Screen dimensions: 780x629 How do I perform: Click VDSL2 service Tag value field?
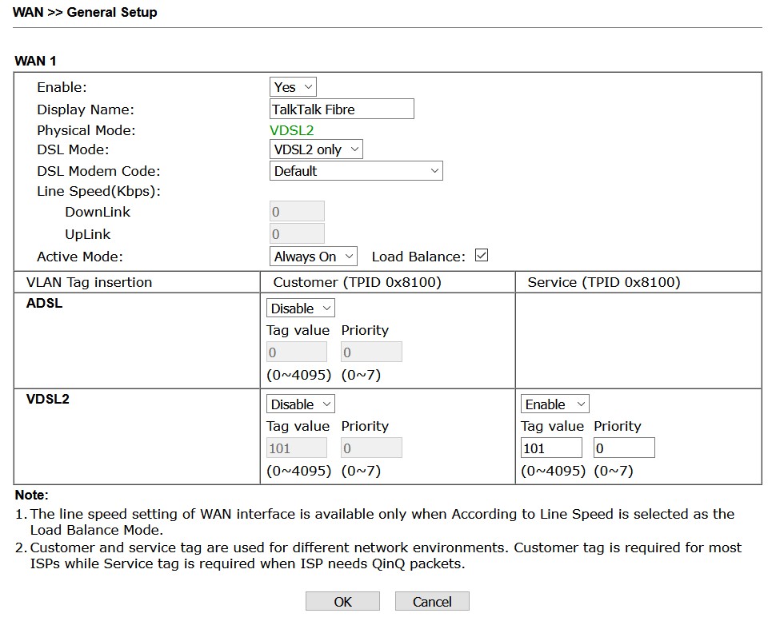point(551,448)
